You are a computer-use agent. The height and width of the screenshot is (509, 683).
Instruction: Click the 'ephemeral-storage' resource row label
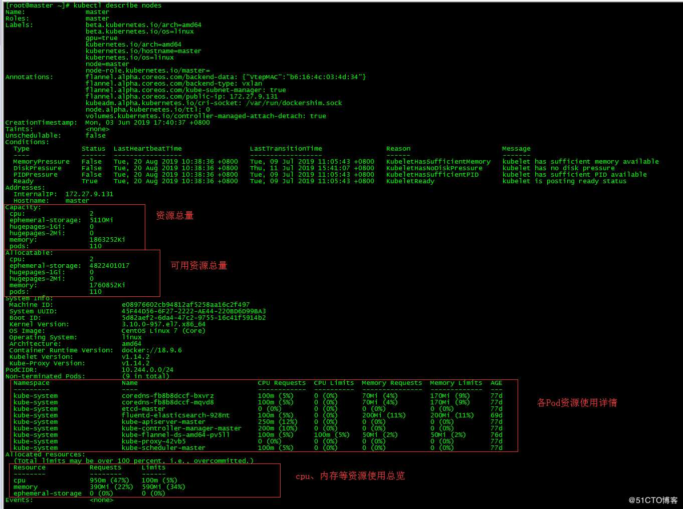(x=48, y=493)
